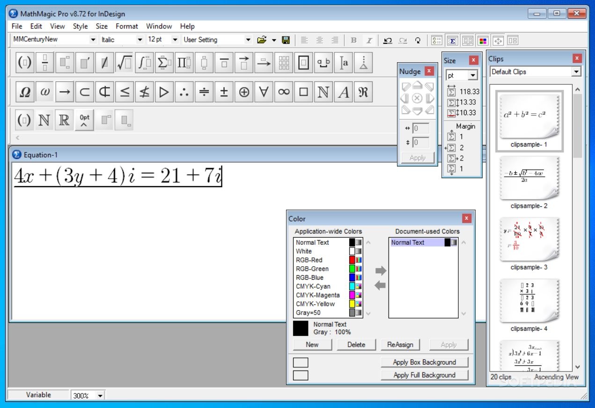Open the lowercase omega Greek palette

pos(45,92)
